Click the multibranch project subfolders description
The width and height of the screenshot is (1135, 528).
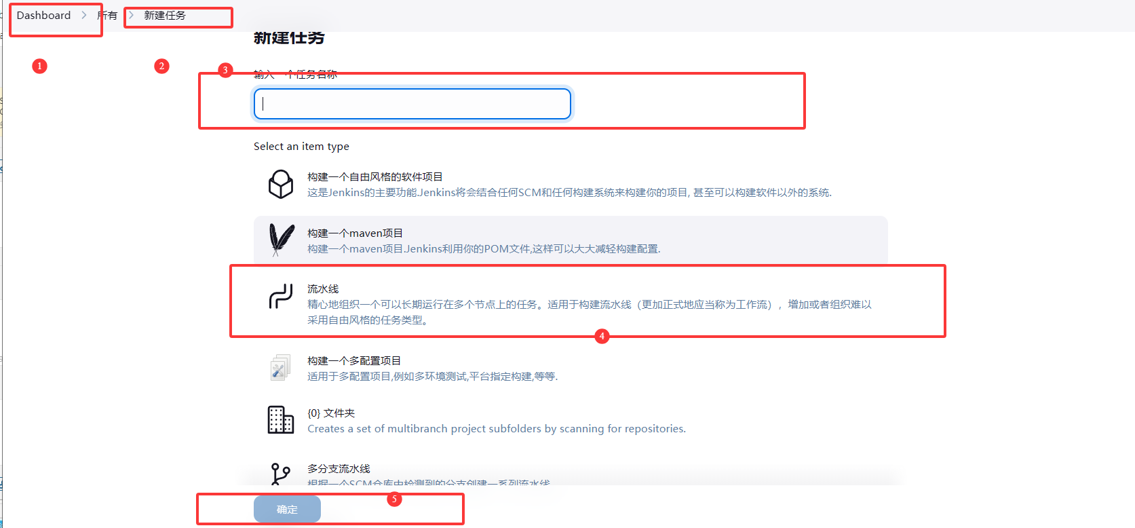click(497, 428)
